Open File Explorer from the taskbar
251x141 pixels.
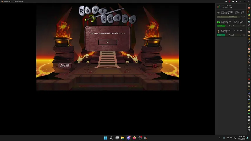click(x=123, y=138)
